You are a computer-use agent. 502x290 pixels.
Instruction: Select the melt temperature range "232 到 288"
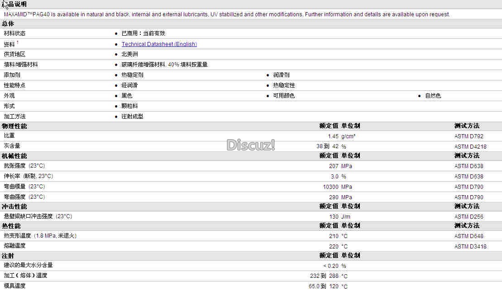coord(324,276)
